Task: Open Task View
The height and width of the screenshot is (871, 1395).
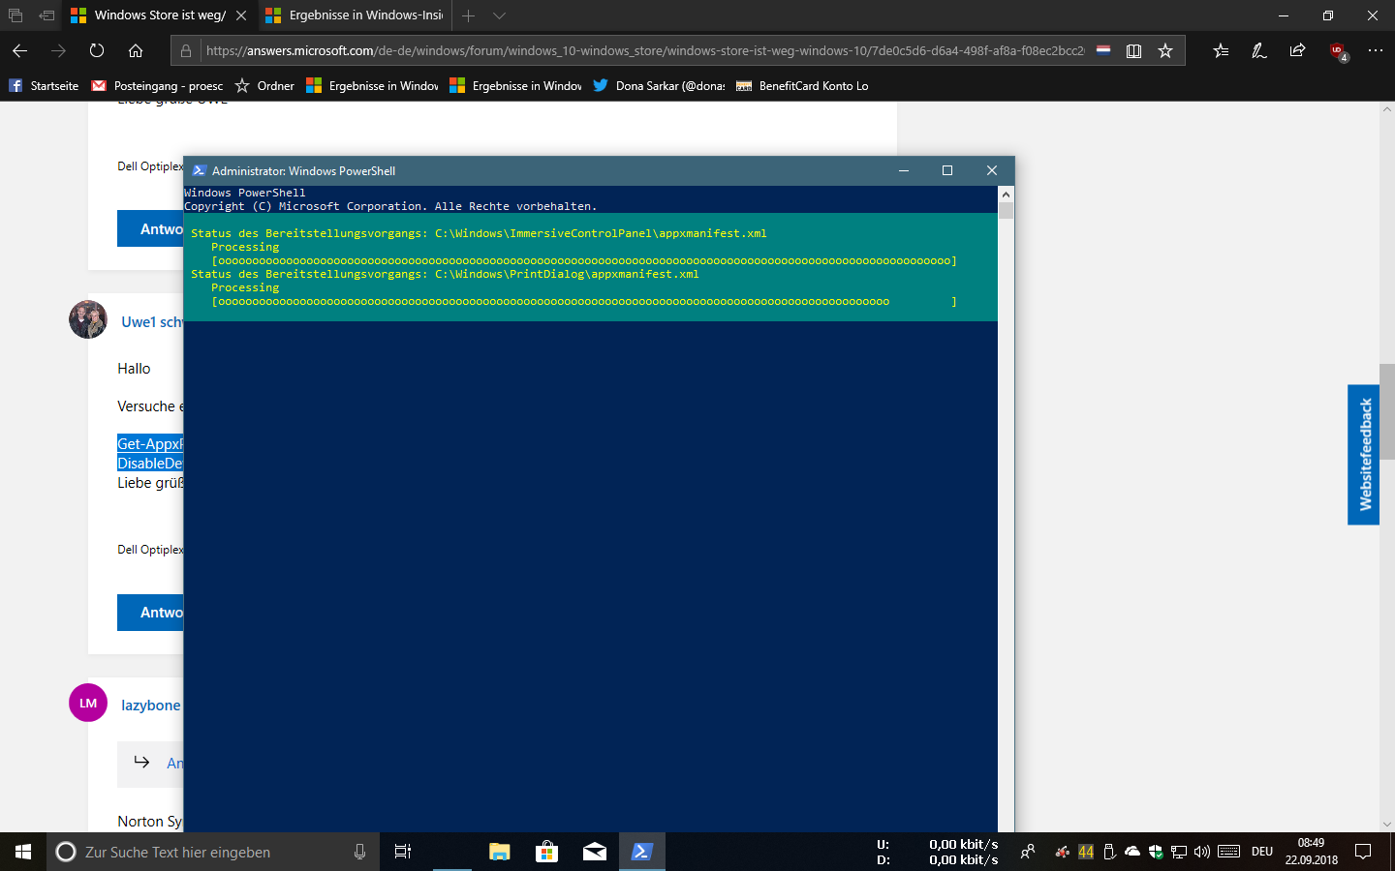Action: click(403, 852)
